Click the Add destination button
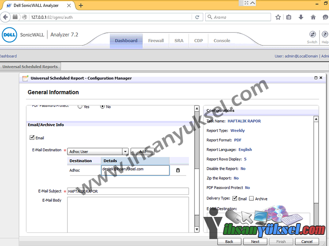Image resolution: width=329 pixels, height=246 pixels. coord(142,151)
